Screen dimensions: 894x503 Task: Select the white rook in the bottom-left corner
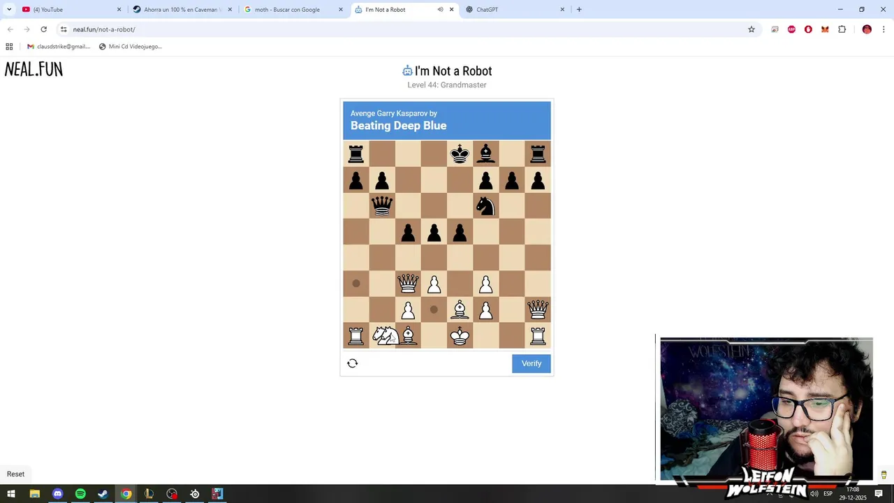tap(356, 335)
